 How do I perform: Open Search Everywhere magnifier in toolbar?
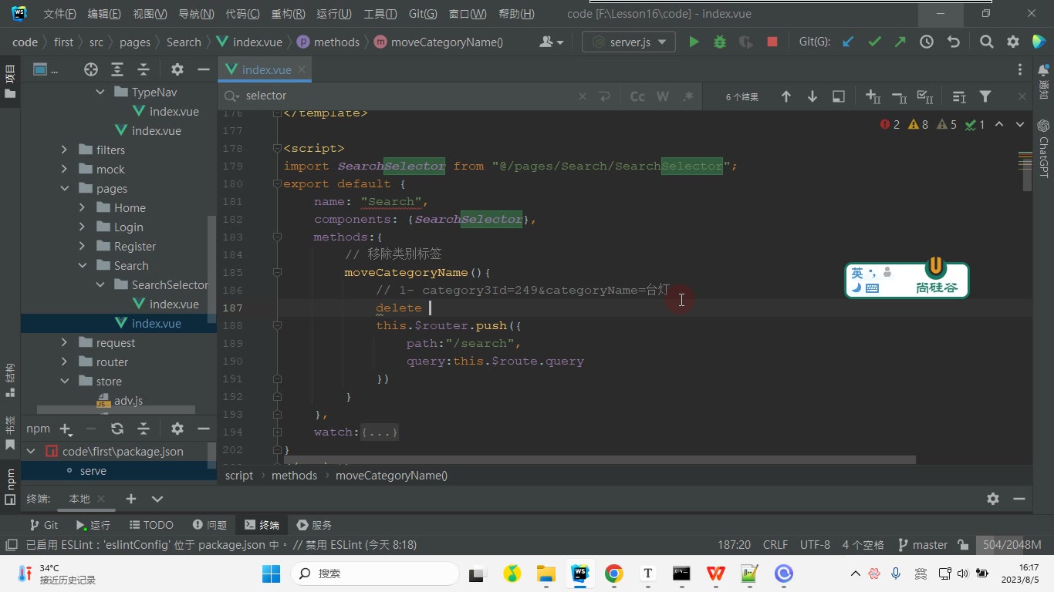tap(986, 42)
